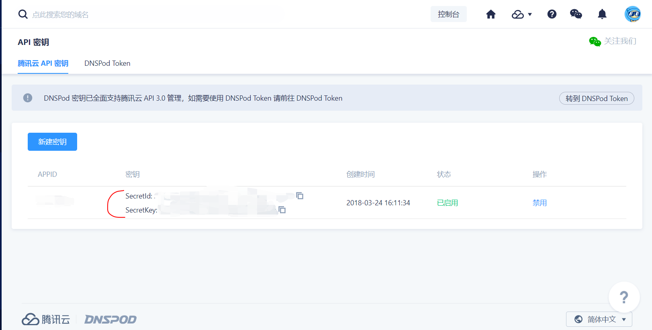The width and height of the screenshot is (652, 330).
Task: Click the 创建时间 column header
Action: (360, 174)
